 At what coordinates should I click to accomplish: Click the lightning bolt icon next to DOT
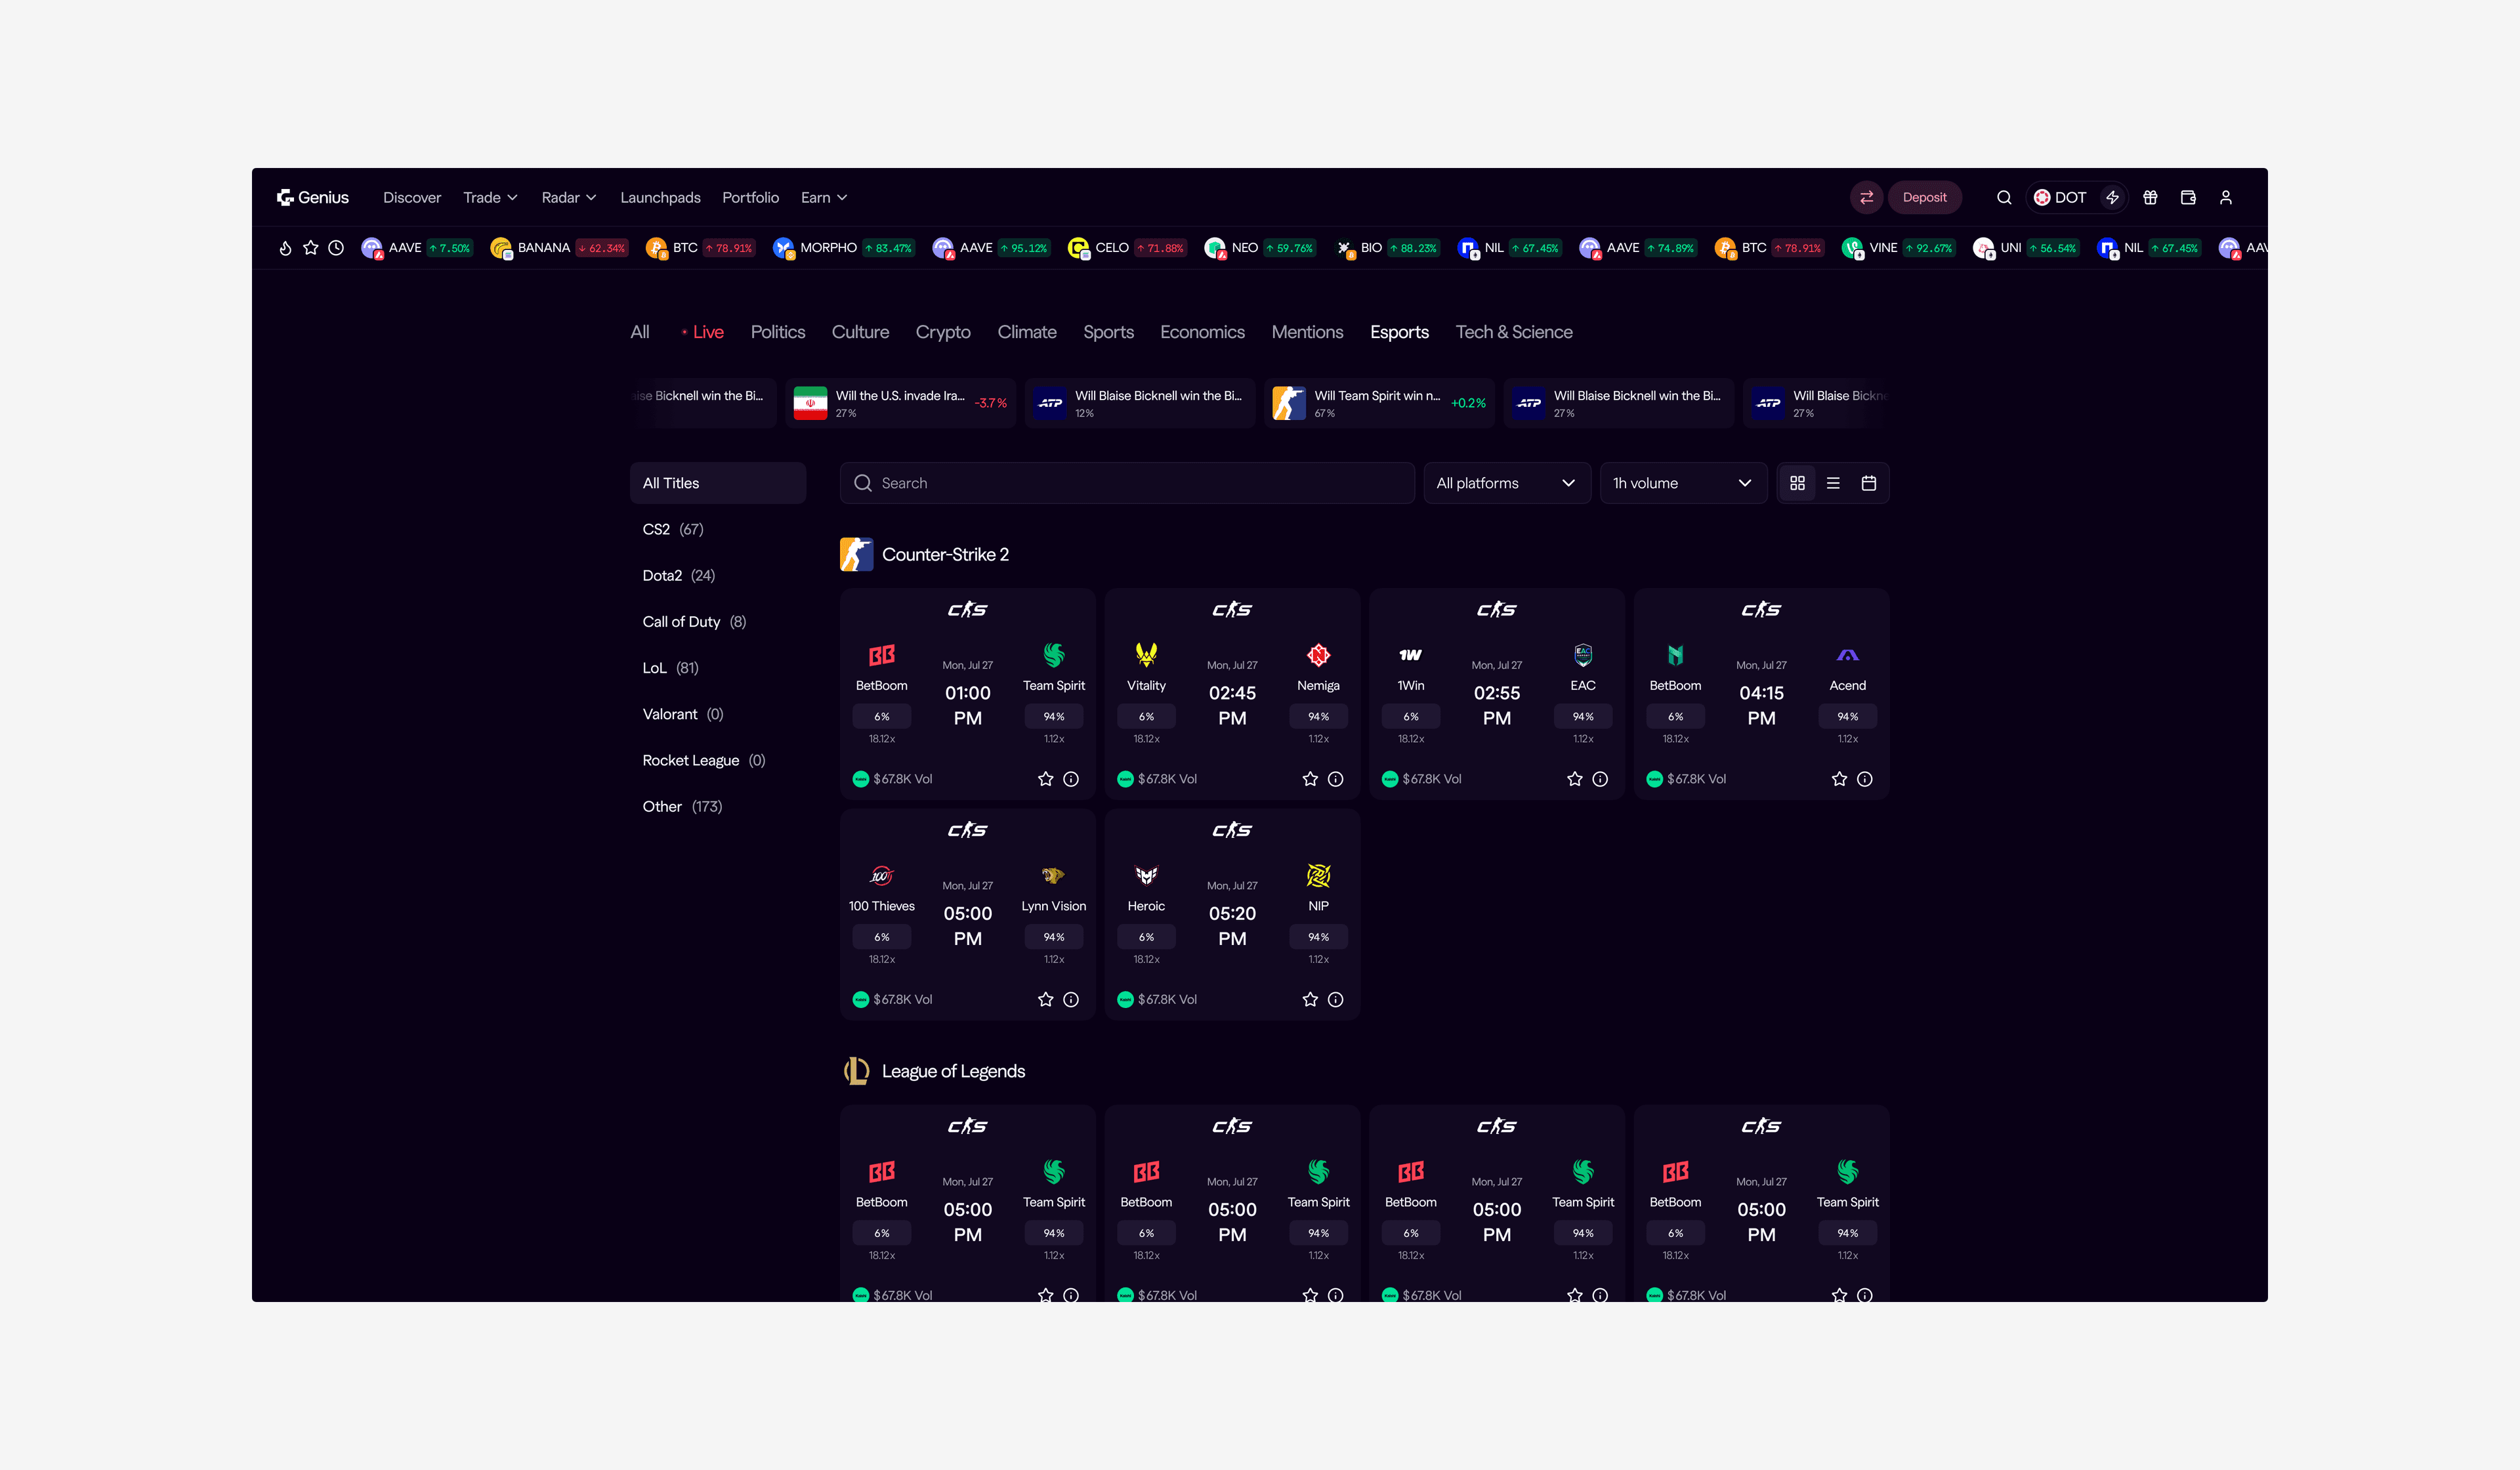[2112, 197]
